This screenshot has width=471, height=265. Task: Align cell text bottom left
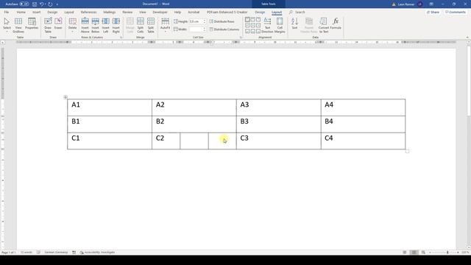[x=247, y=31]
